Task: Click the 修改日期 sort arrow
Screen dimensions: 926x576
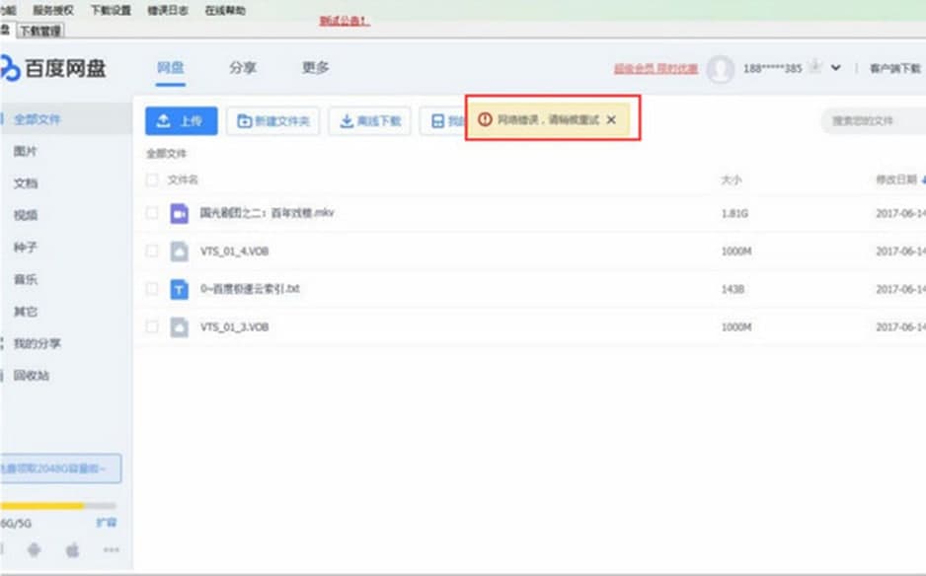Action: pos(921,180)
